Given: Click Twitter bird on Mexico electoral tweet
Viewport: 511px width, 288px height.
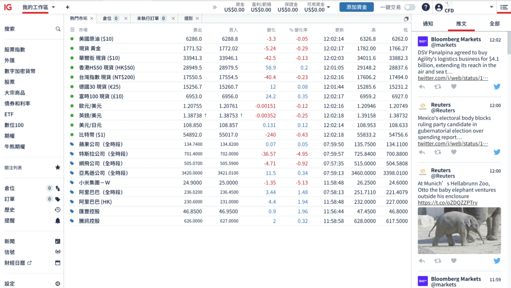Looking at the screenshot, I should [x=497, y=152].
